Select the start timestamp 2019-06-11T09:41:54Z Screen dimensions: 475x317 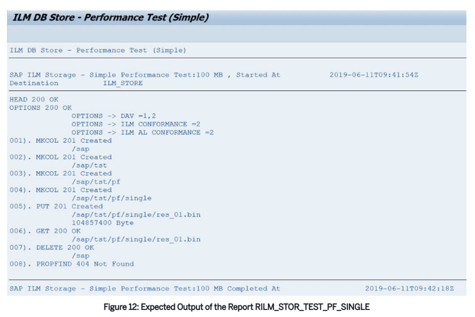click(373, 75)
